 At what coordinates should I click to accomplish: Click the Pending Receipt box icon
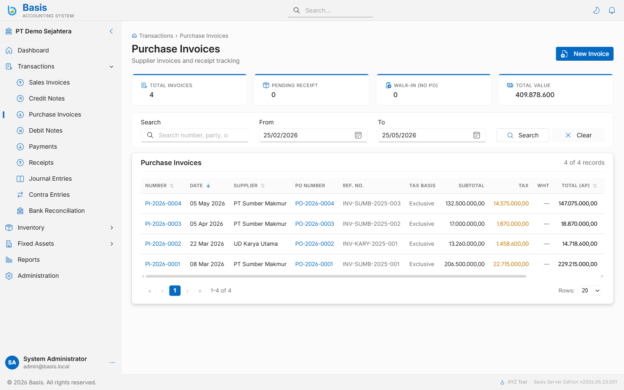tap(266, 85)
